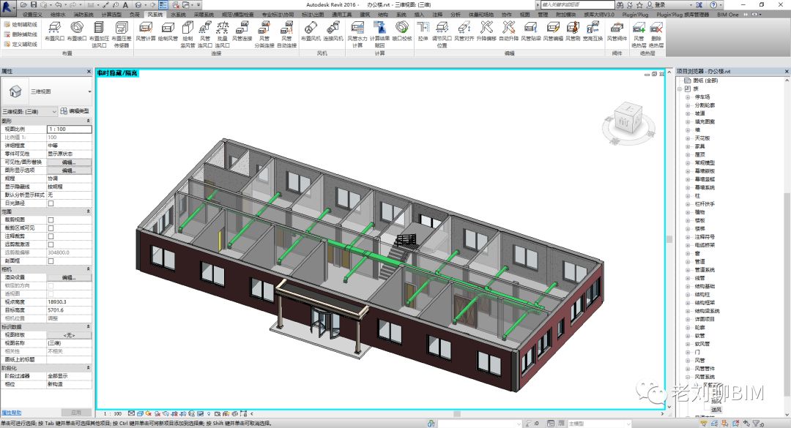791x428 pixels.
Task: Open the 风管计算 duct calculation tool
Action: [x=146, y=31]
